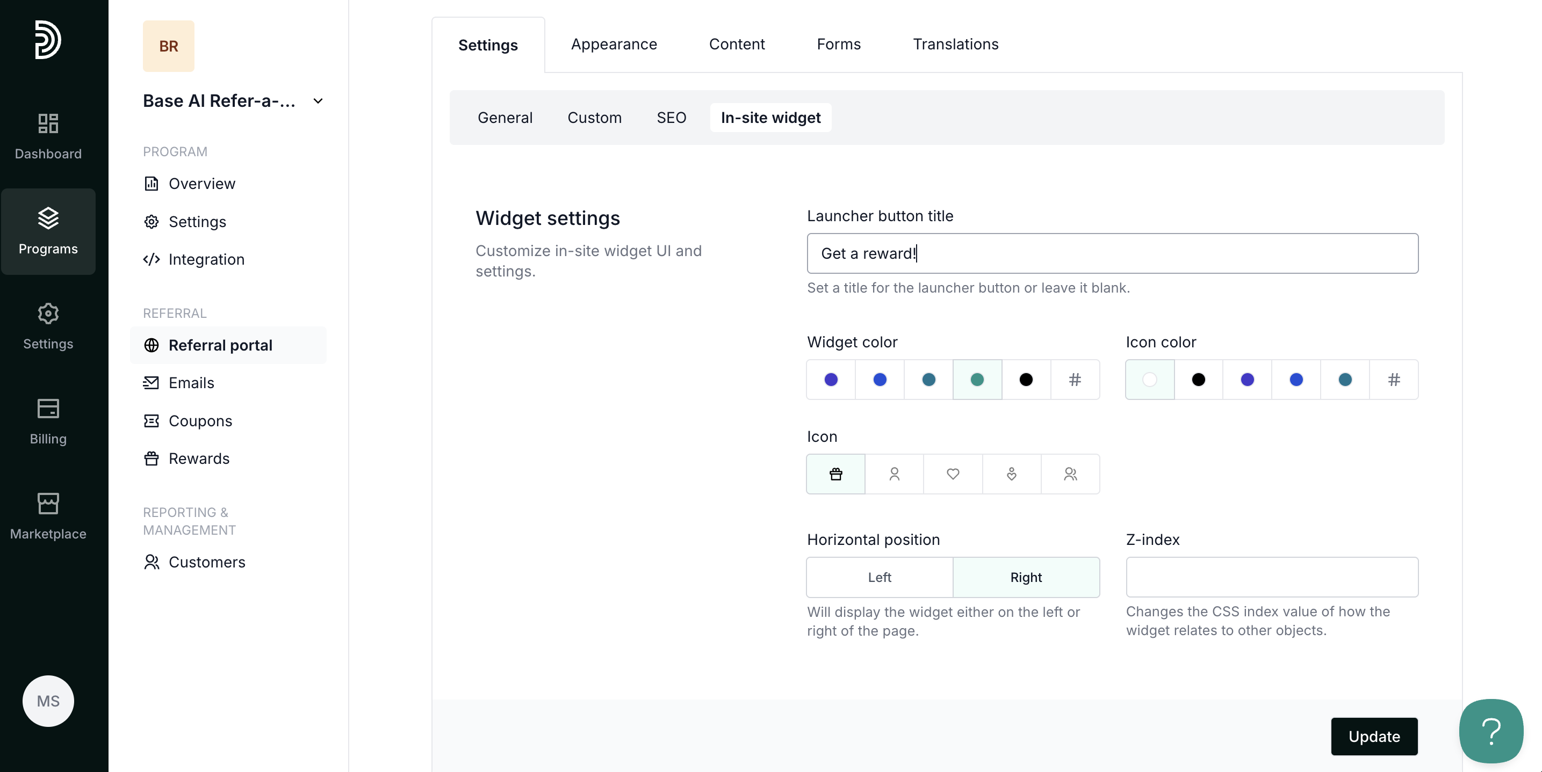Select black as the icon color
This screenshot has width=1542, height=772.
click(1198, 379)
